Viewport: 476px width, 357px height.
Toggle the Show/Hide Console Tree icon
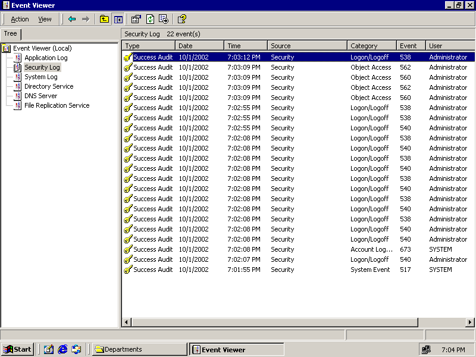[x=118, y=19]
